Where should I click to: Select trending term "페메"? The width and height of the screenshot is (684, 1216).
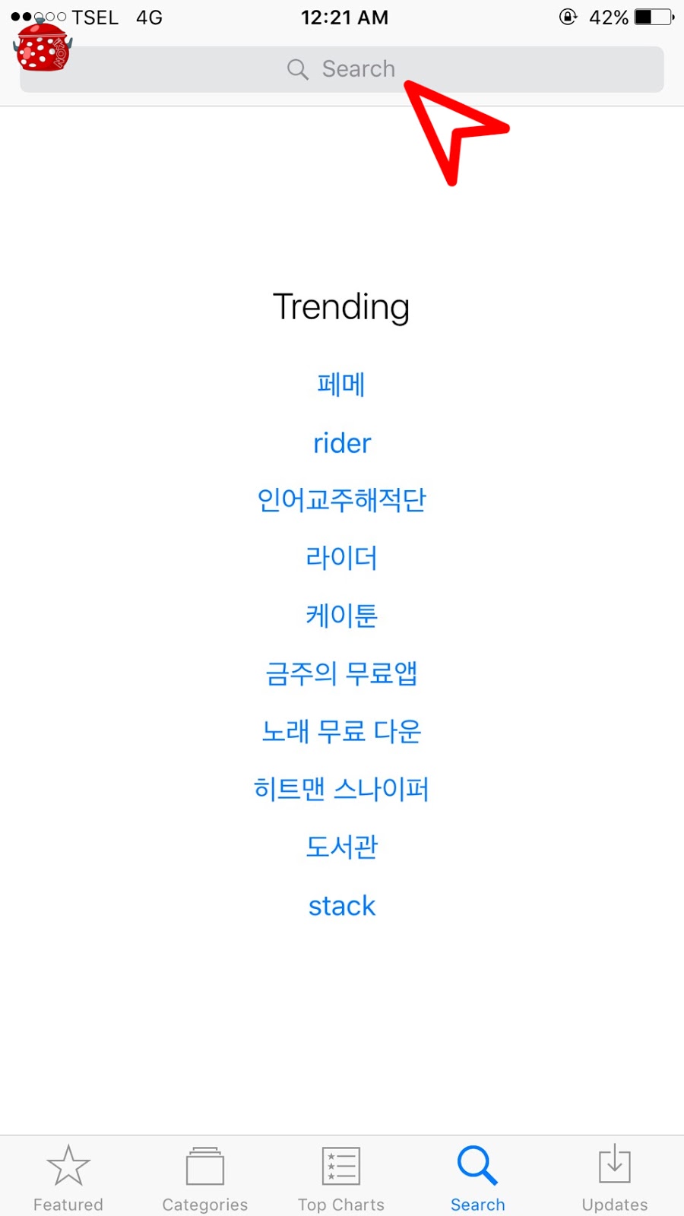pos(342,385)
